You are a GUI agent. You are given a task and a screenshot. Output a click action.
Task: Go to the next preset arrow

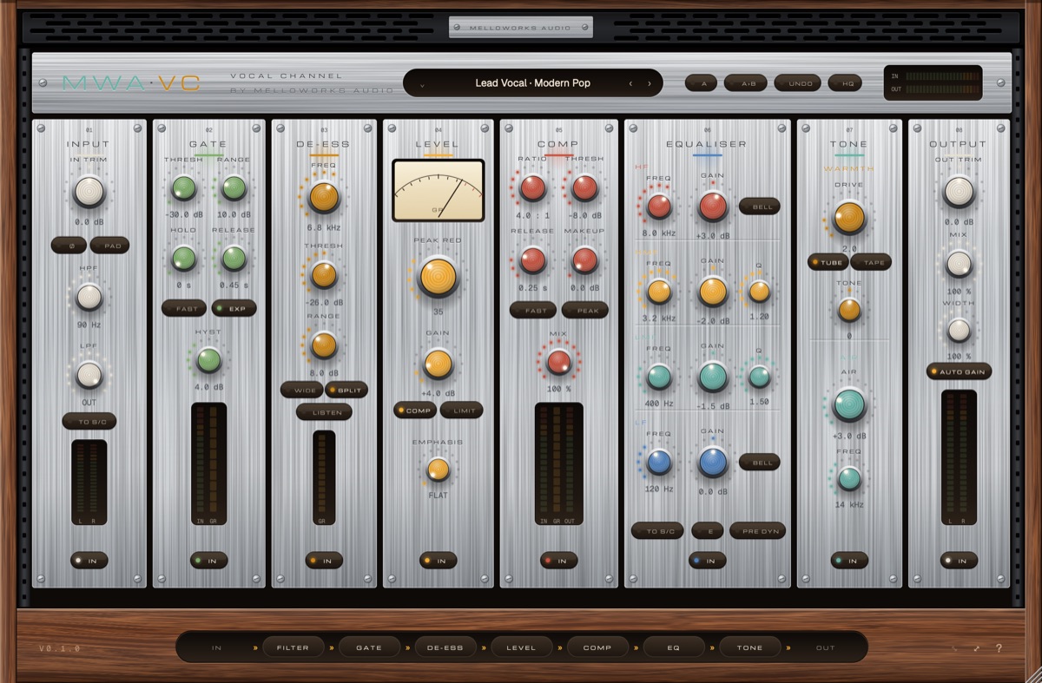tap(649, 83)
